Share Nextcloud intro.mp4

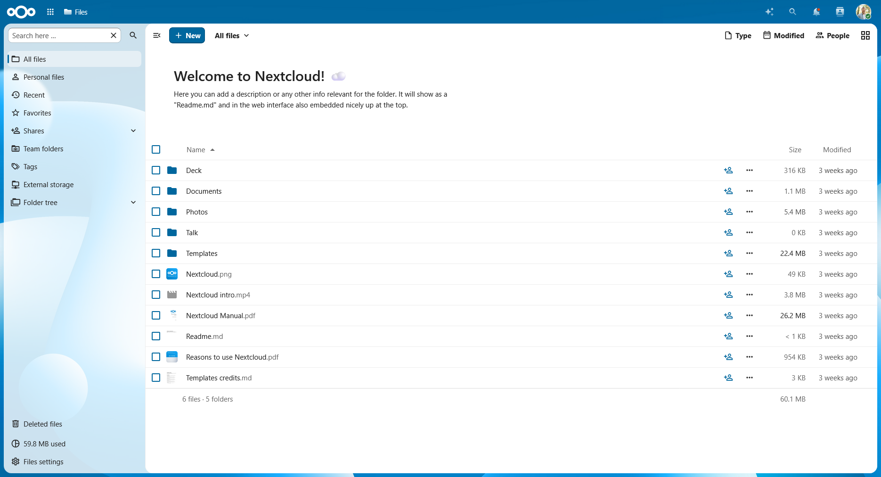[x=728, y=295]
